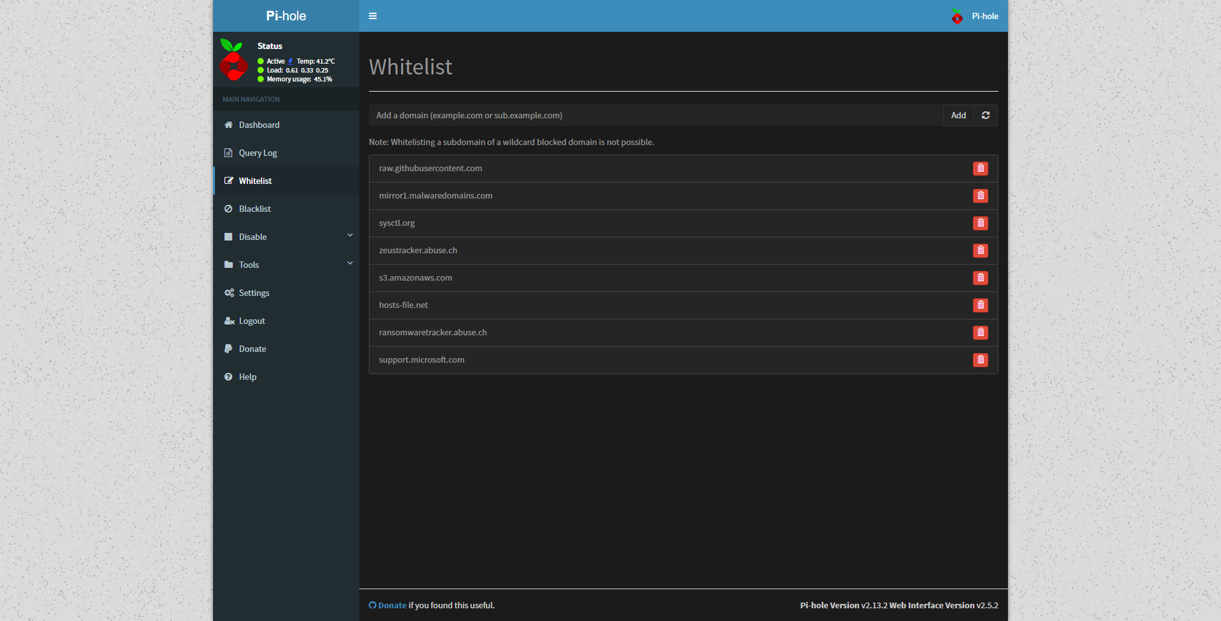Delete ransomwaretracker.abuse.ch entry
Image resolution: width=1221 pixels, height=621 pixels.
pyautogui.click(x=980, y=333)
